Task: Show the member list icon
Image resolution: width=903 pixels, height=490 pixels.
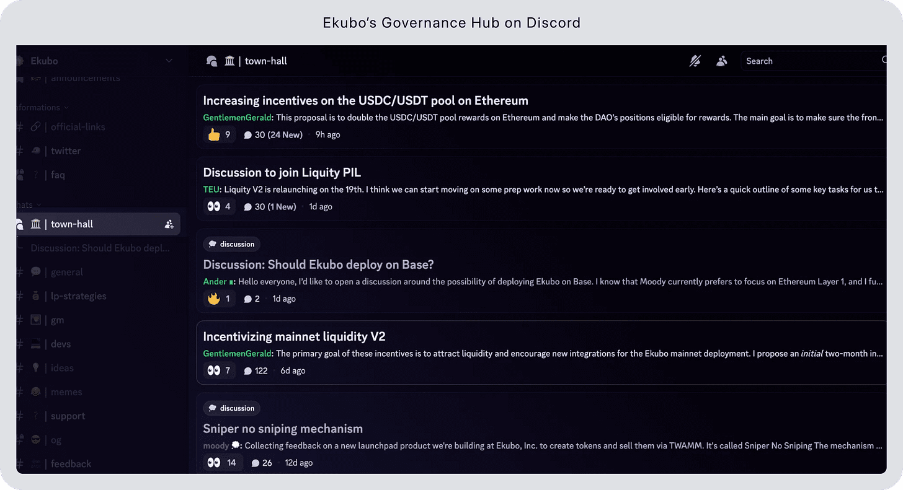Action: click(x=721, y=61)
